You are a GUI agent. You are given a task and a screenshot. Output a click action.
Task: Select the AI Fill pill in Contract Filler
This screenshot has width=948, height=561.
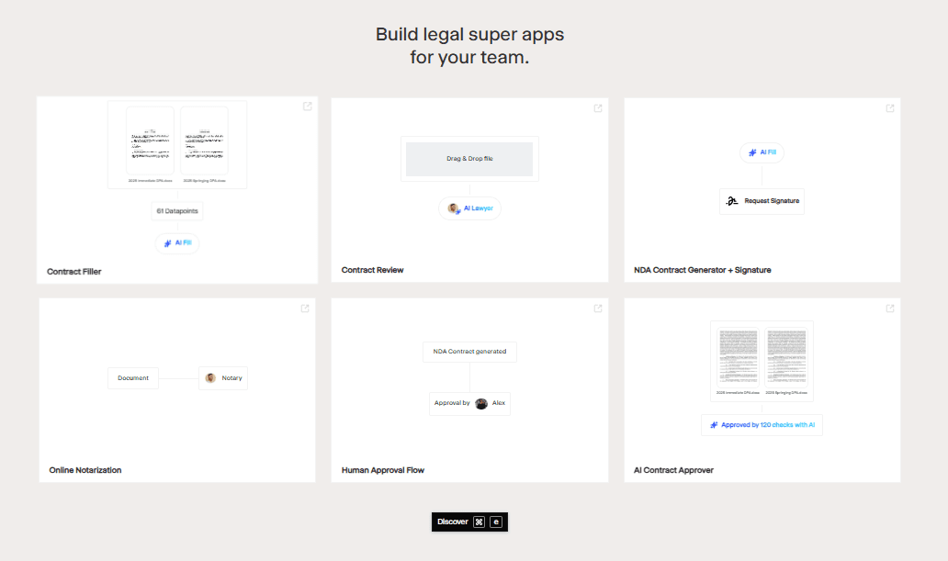tap(177, 243)
